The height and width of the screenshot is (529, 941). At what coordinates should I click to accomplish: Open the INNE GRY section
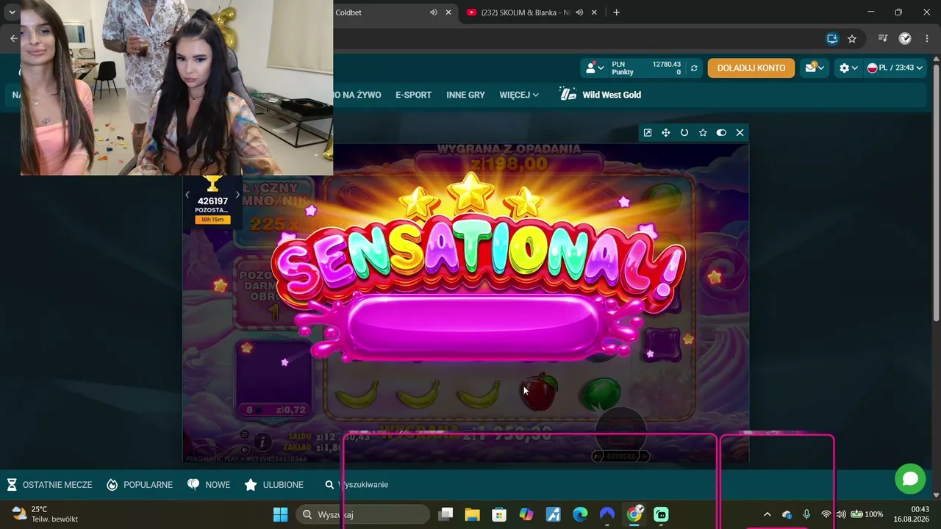[x=465, y=95]
